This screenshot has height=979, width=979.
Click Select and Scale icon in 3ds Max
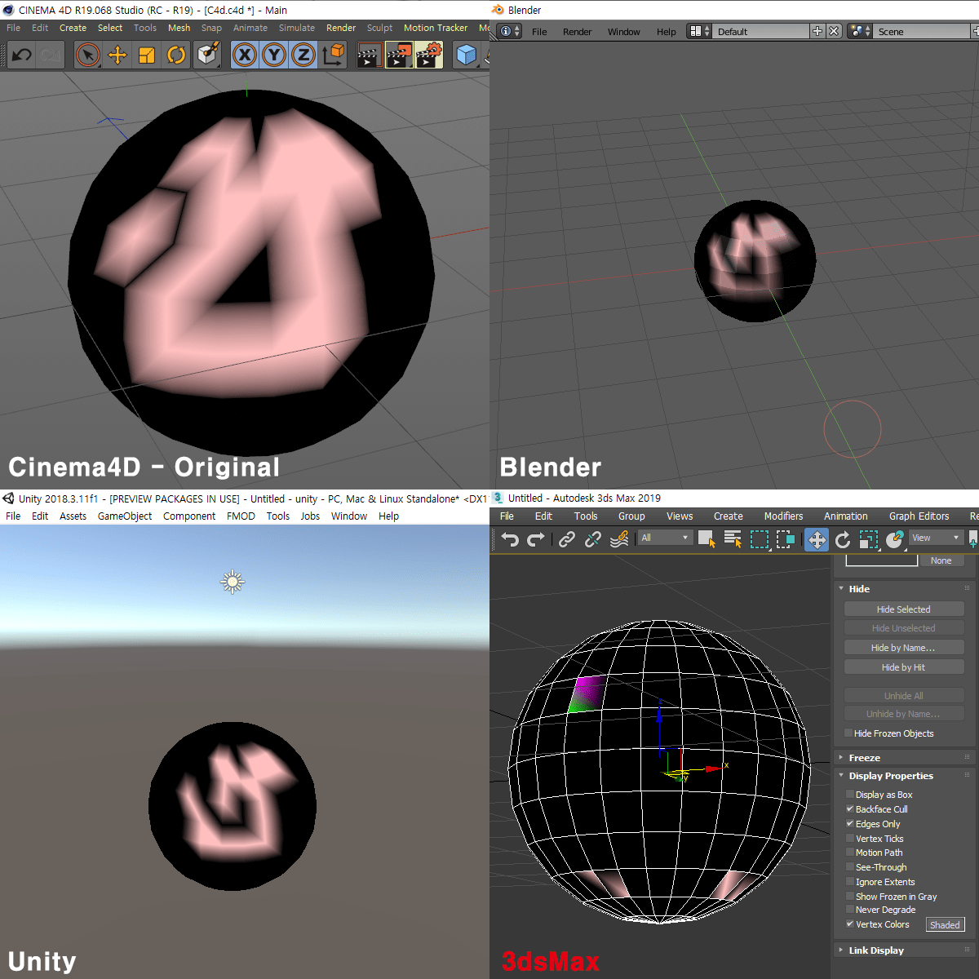click(869, 538)
